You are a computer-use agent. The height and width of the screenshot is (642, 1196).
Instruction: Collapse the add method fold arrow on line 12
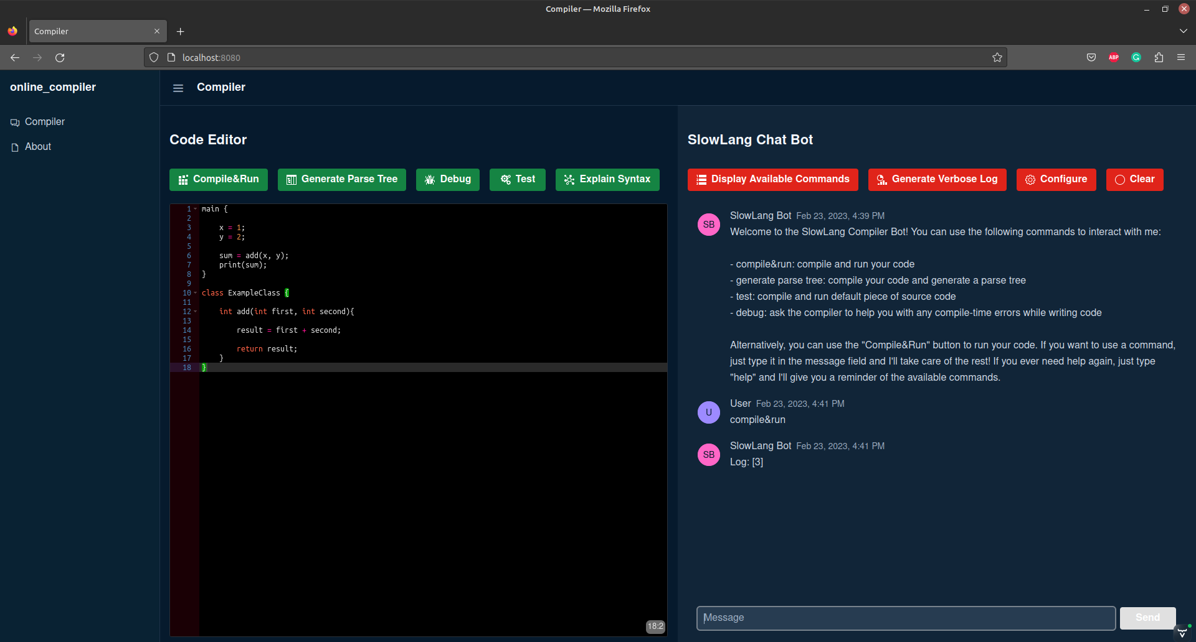point(195,312)
